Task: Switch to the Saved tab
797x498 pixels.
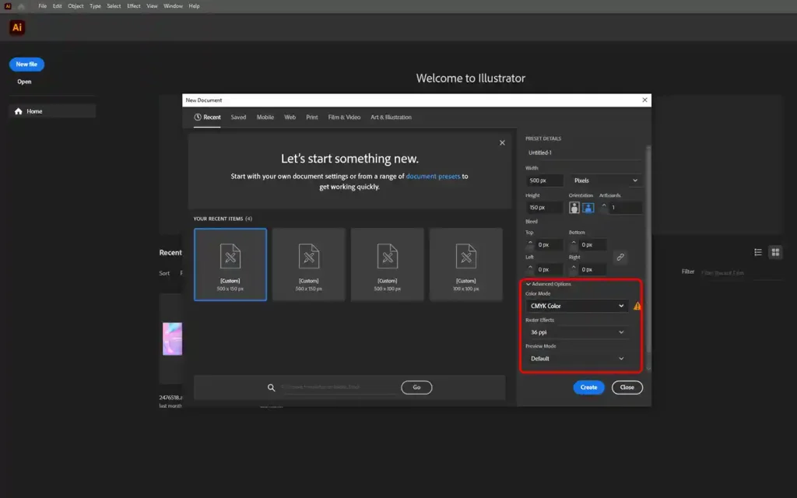Action: (x=238, y=117)
